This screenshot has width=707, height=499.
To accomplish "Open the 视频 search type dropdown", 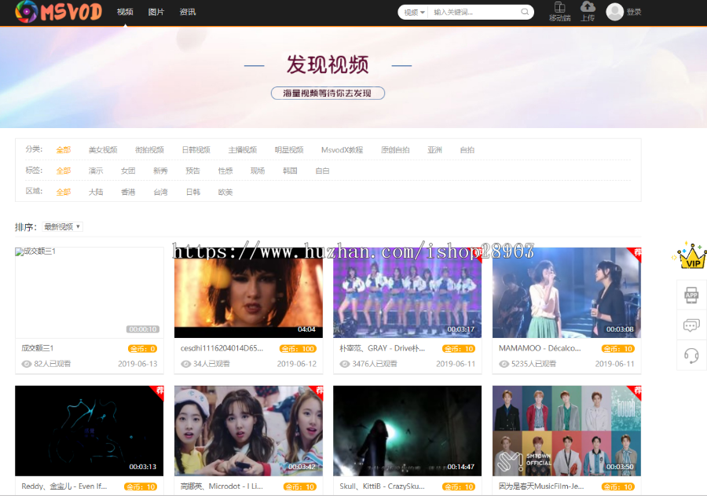I will point(414,13).
